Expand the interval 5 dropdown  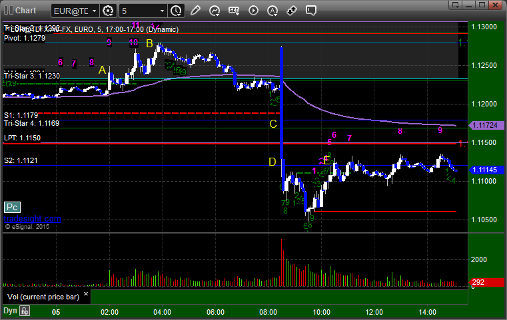[162, 11]
